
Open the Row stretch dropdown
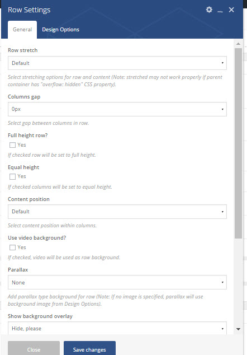[117, 63]
